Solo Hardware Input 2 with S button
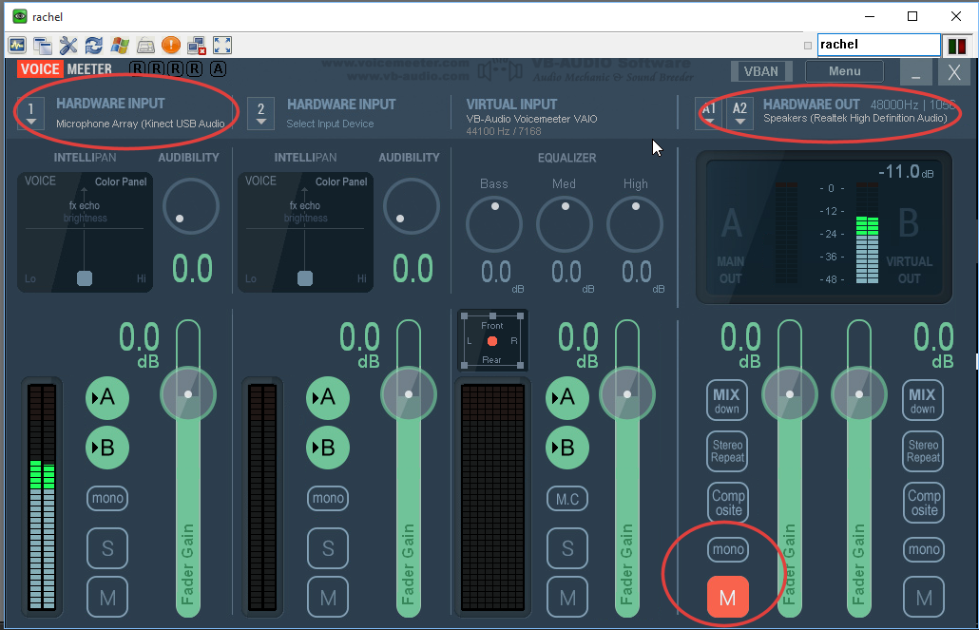 pyautogui.click(x=328, y=548)
